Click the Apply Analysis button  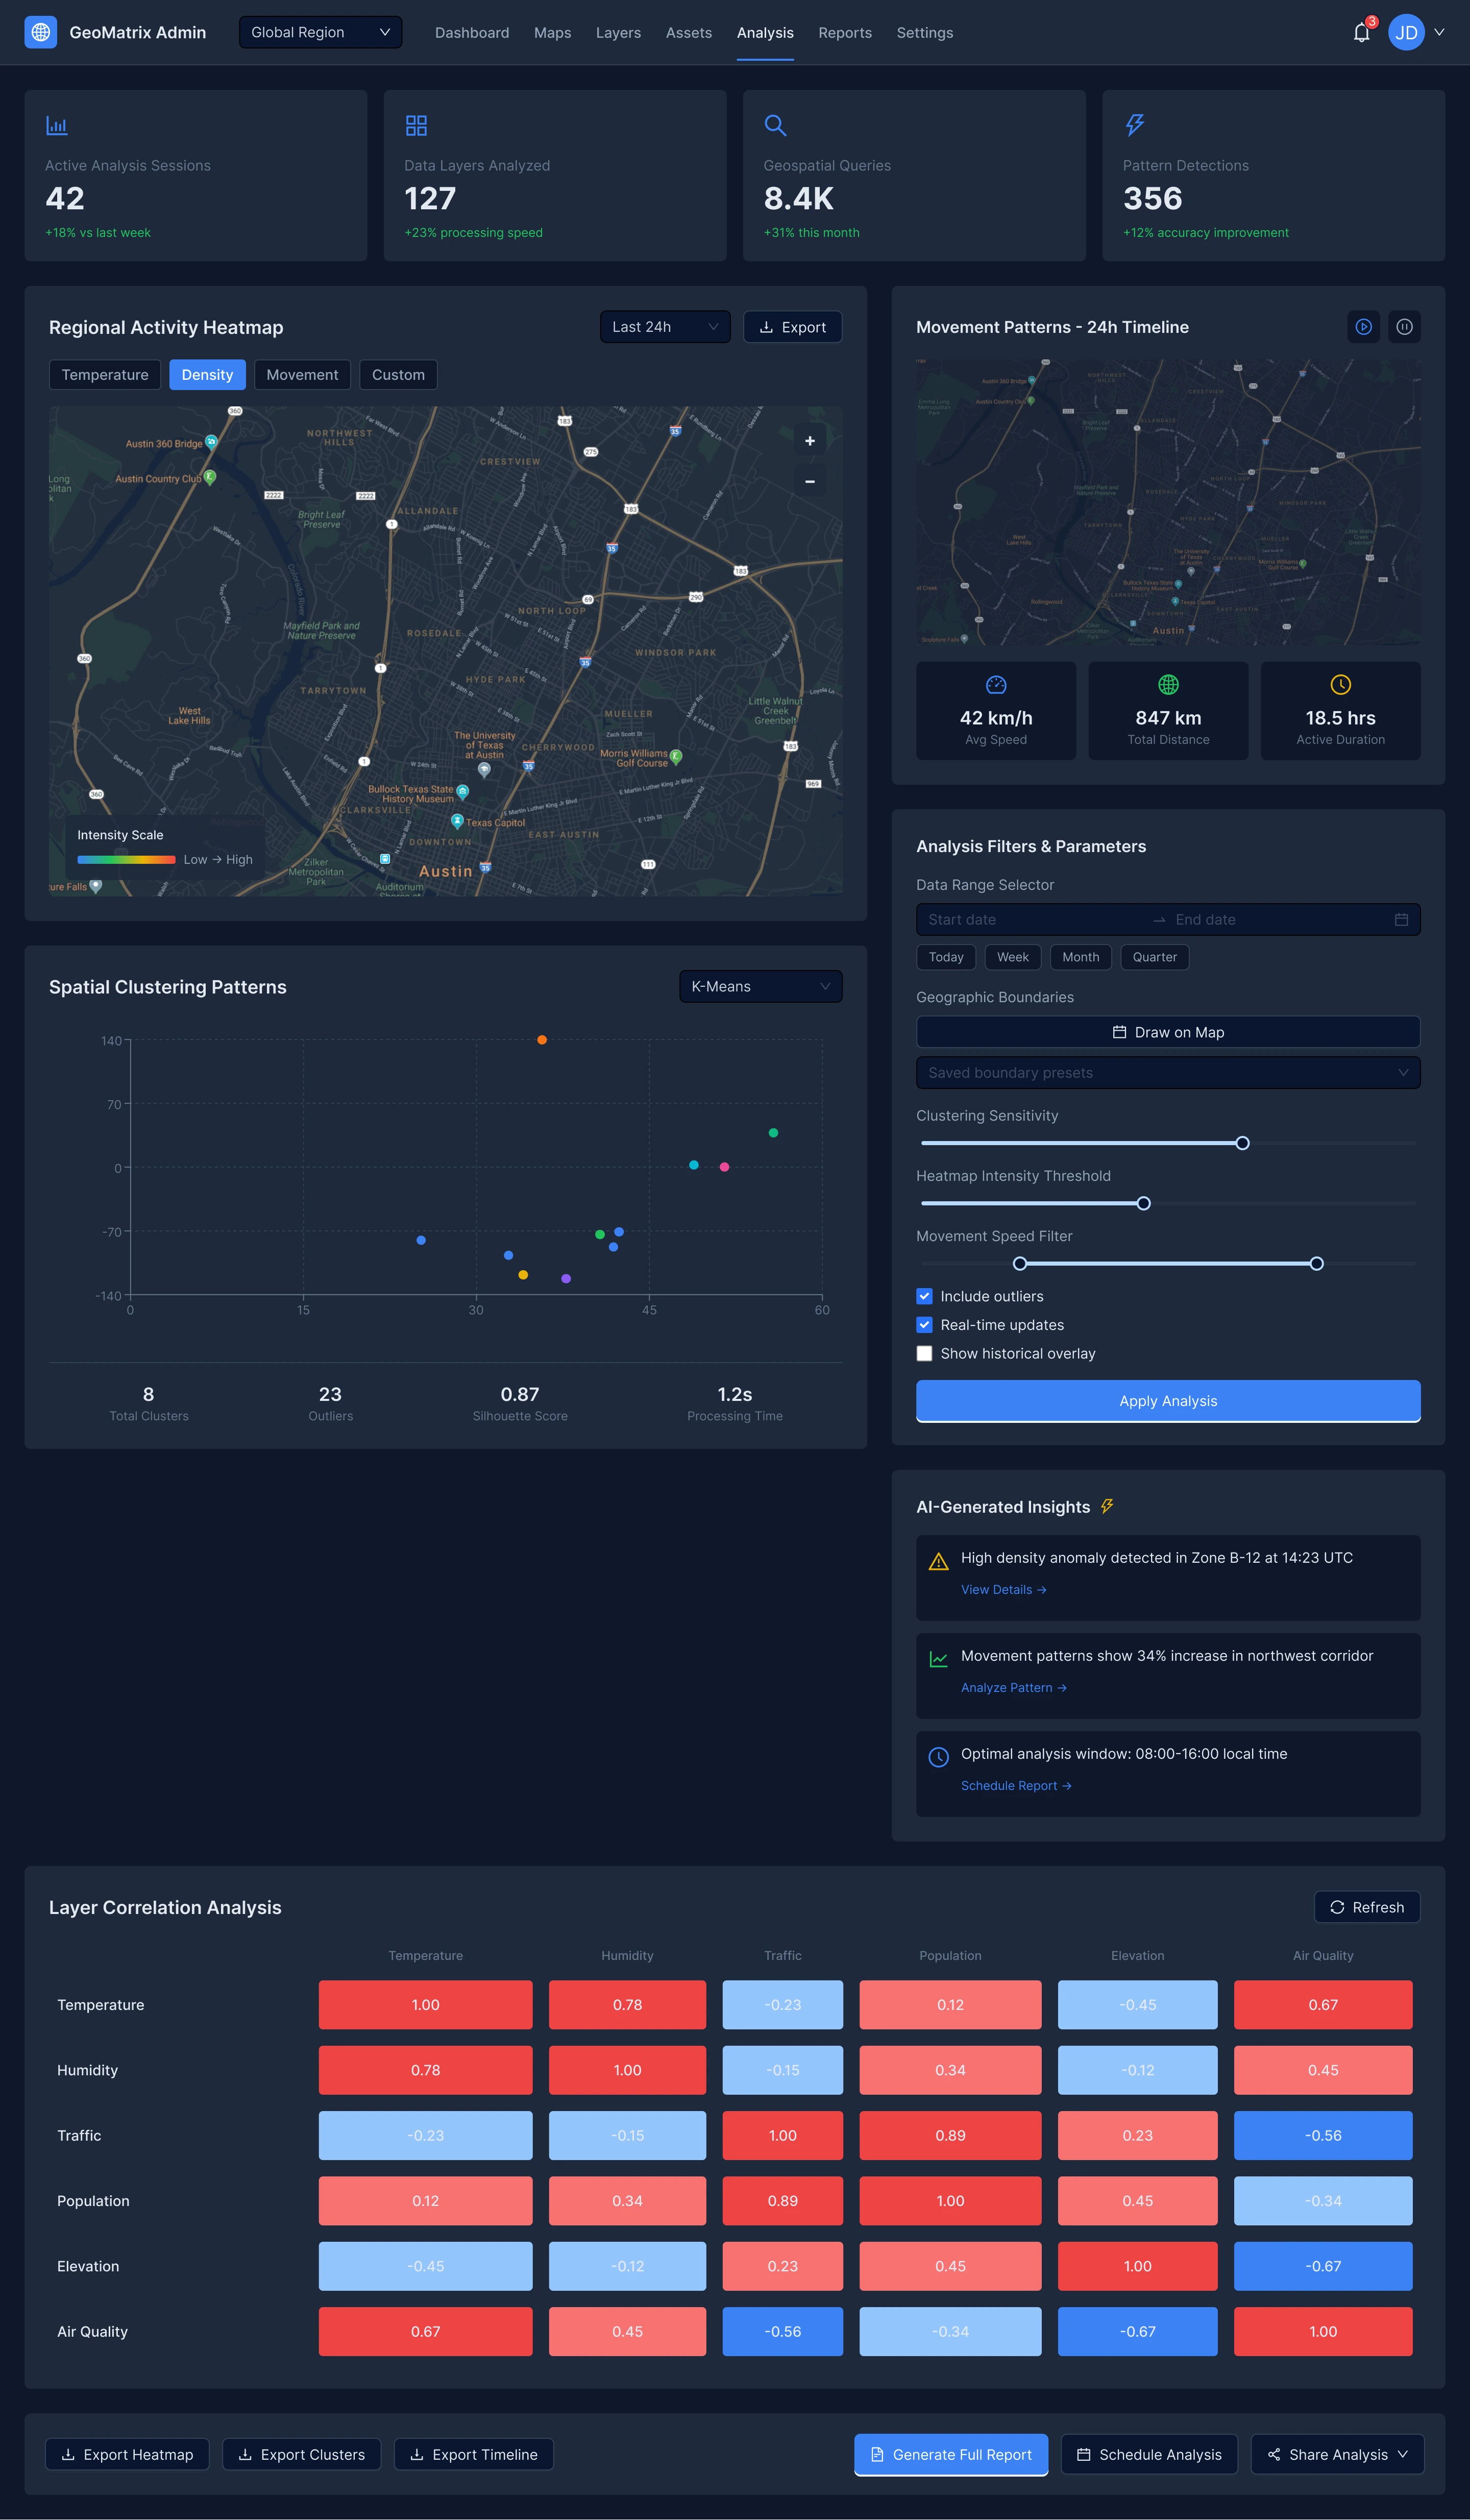pyautogui.click(x=1167, y=1401)
